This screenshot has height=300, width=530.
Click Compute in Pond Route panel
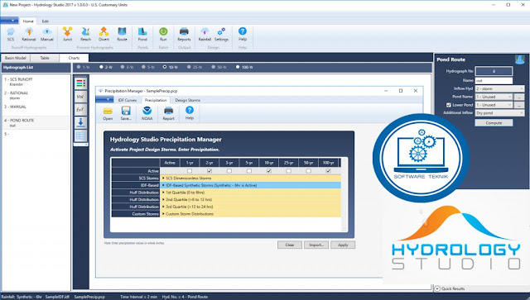(494, 123)
